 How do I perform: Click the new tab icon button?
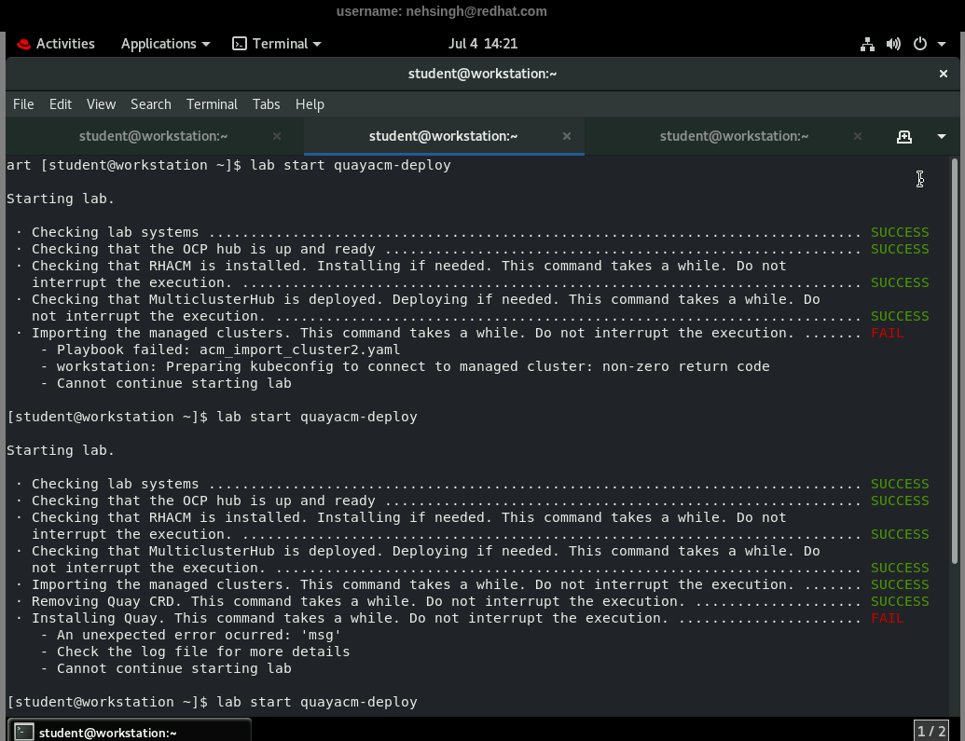(904, 137)
